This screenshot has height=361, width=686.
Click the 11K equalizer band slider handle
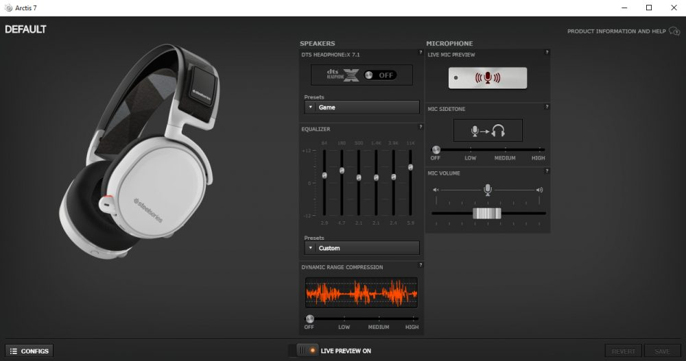click(410, 167)
